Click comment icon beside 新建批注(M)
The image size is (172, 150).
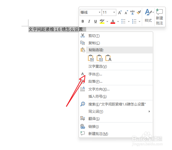pyautogui.click(x=83, y=134)
